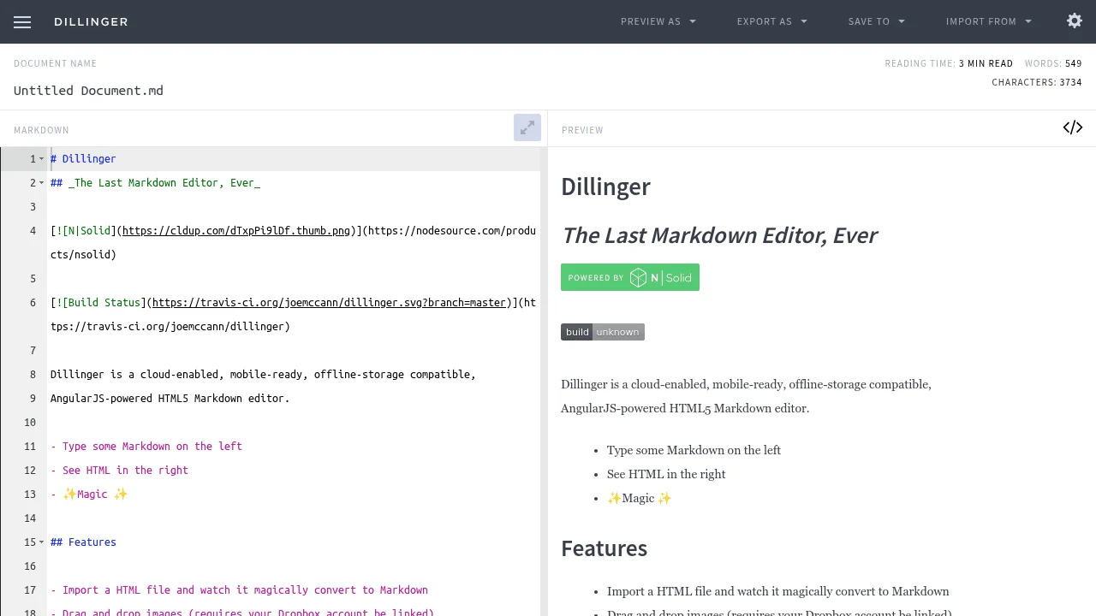Toggle HTML code view in preview
Viewport: 1096px width, 616px height.
coord(1072,127)
